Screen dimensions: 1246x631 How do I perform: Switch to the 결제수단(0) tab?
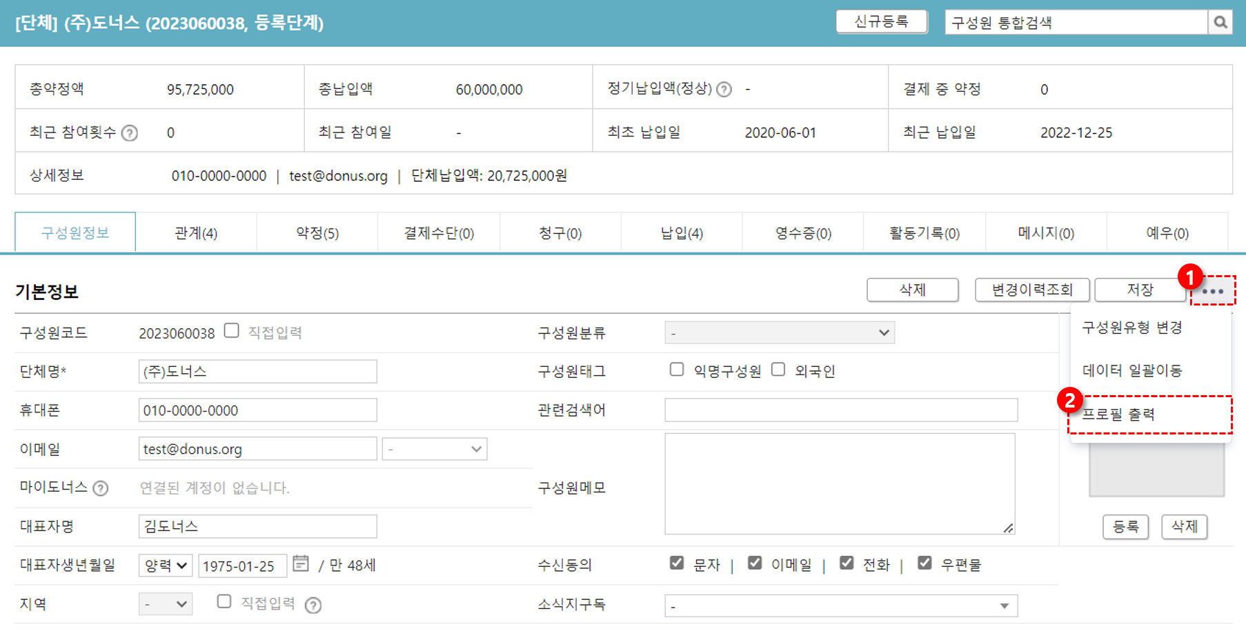[x=439, y=232]
